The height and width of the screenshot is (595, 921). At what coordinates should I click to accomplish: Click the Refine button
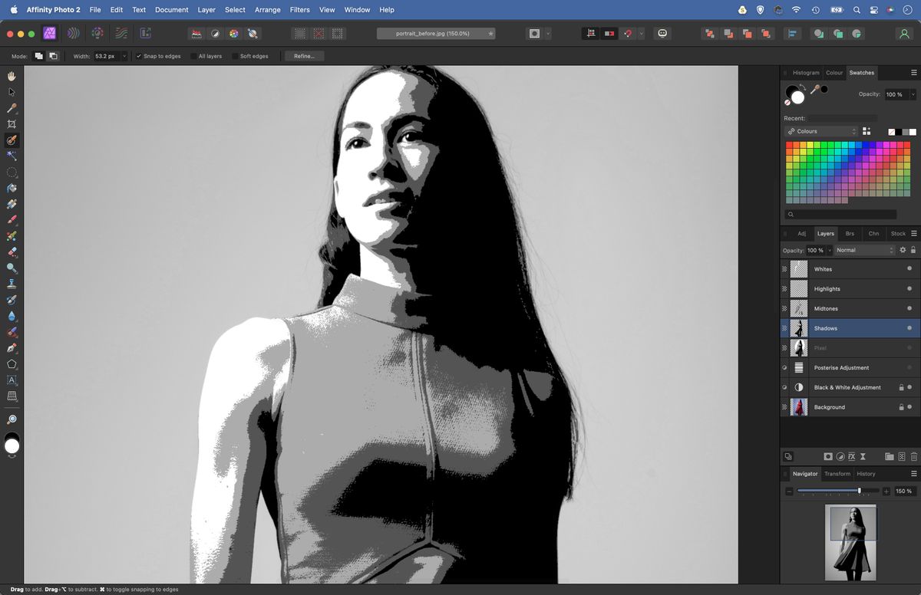304,55
